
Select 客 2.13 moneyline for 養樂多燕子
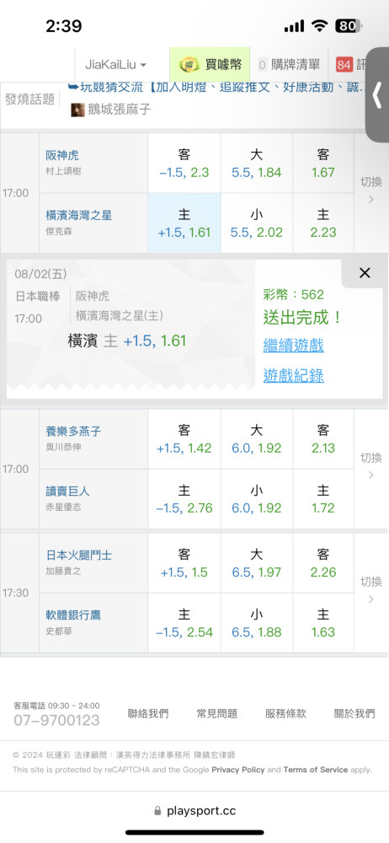tap(323, 439)
